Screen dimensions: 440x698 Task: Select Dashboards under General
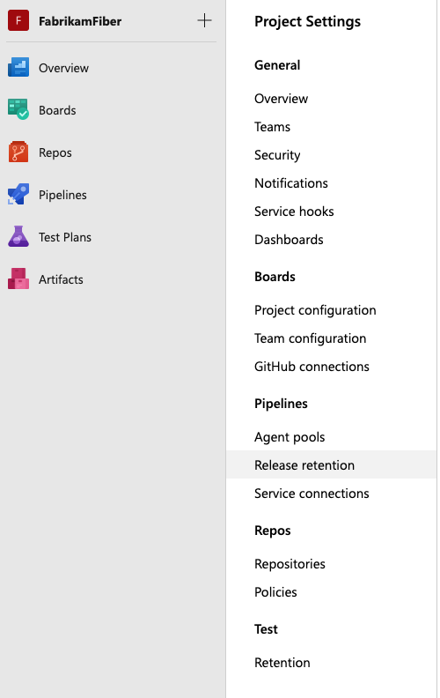[289, 240]
